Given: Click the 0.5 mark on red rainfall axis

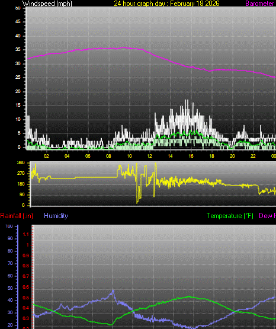Looking at the screenshot, I should pyautogui.click(x=26, y=298).
